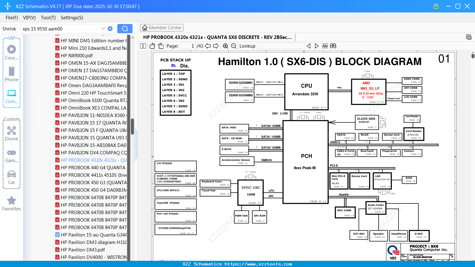This screenshot has width=475, height=267.
Task: Open the Drone category
Action: pos(12,133)
